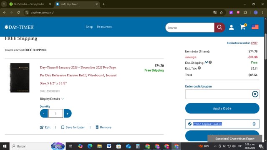Screen dimensions: 267x150
Task: Click the Est. Tax help icon
Action: point(199,68)
